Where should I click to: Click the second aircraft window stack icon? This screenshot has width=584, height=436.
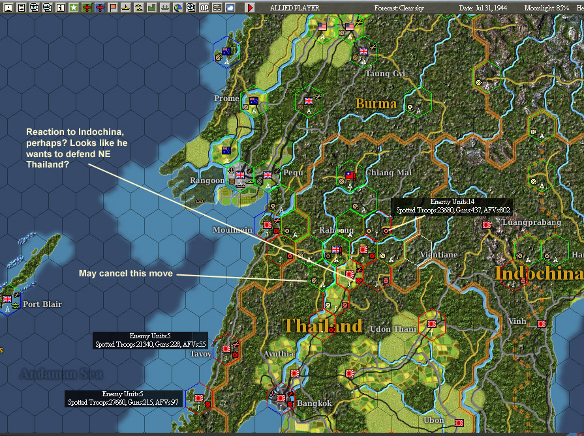click(x=47, y=7)
